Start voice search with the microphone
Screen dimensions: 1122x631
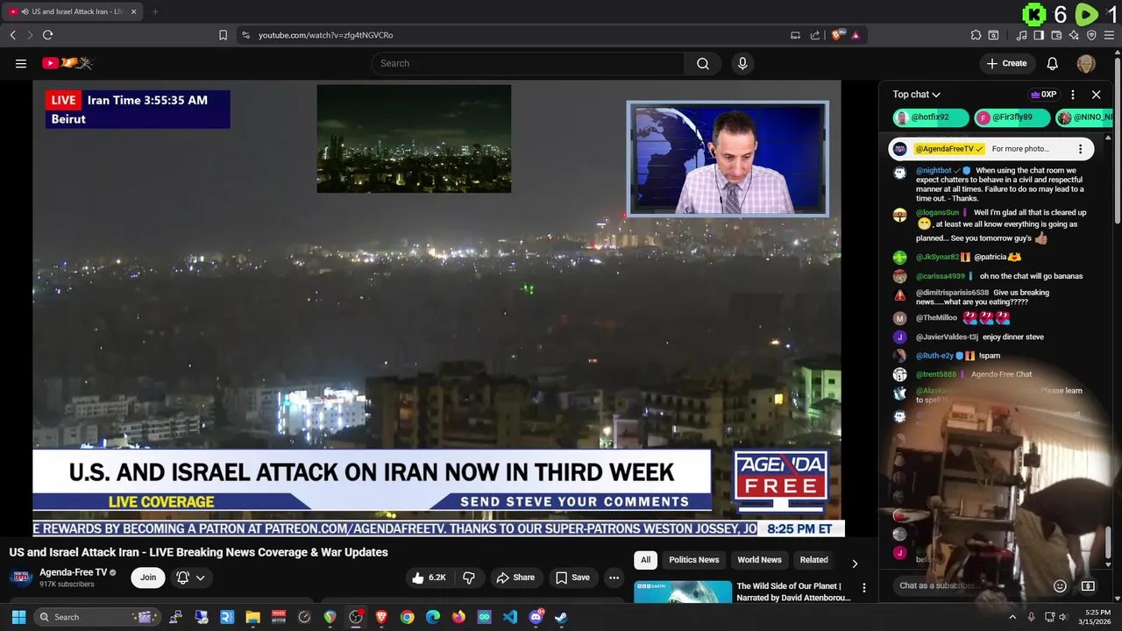(x=742, y=63)
